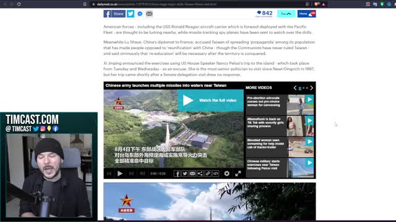This screenshot has height=222, width=396.
Task: Skip to next video in player
Action: coord(131,173)
